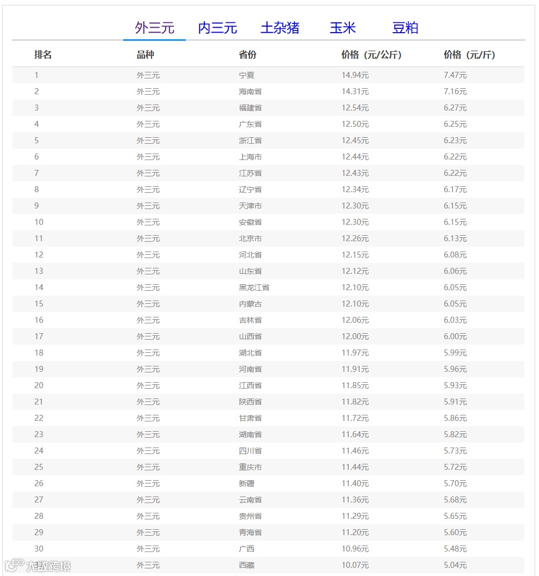This screenshot has height=576, width=539.
Task: Click the 排名 column header
Action: tap(43, 55)
